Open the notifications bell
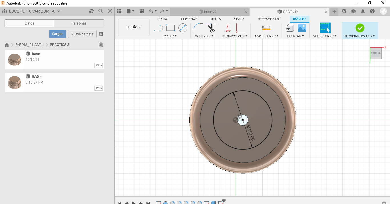 (x=363, y=11)
